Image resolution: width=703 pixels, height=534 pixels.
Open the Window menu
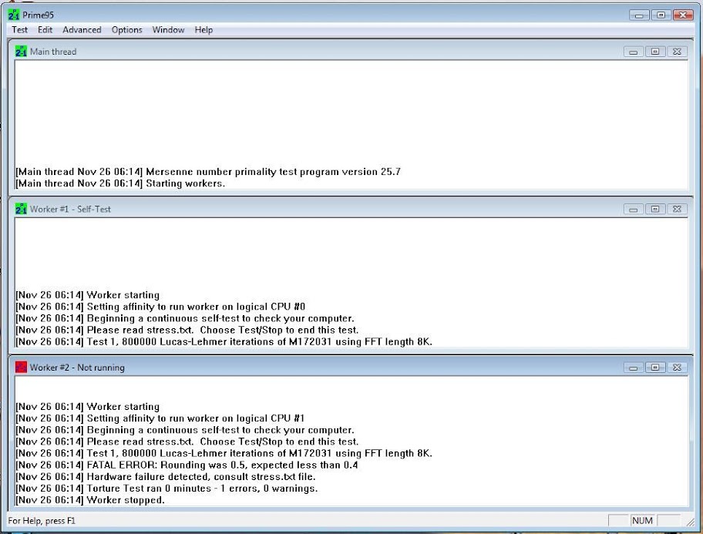[x=168, y=30]
